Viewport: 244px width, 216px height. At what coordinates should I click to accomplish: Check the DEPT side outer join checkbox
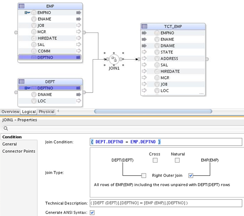(x=144, y=176)
